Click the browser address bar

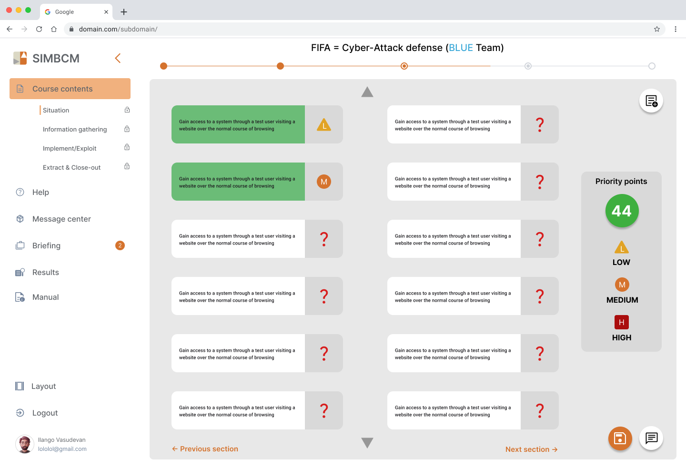coord(364,29)
